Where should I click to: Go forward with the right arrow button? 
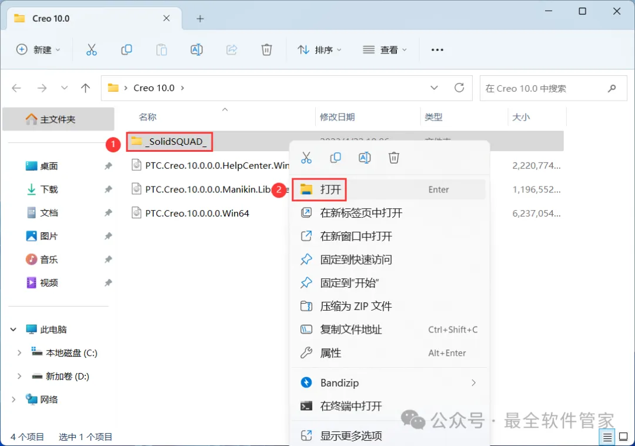(x=42, y=88)
